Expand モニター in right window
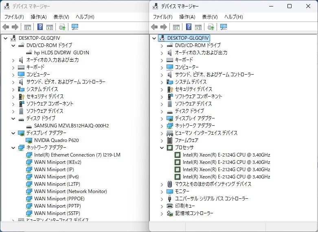This screenshot has height=232, width=318. pyautogui.click(x=162, y=191)
